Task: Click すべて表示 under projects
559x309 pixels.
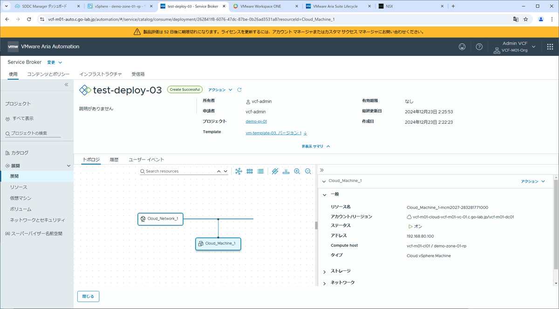Action: point(19,119)
